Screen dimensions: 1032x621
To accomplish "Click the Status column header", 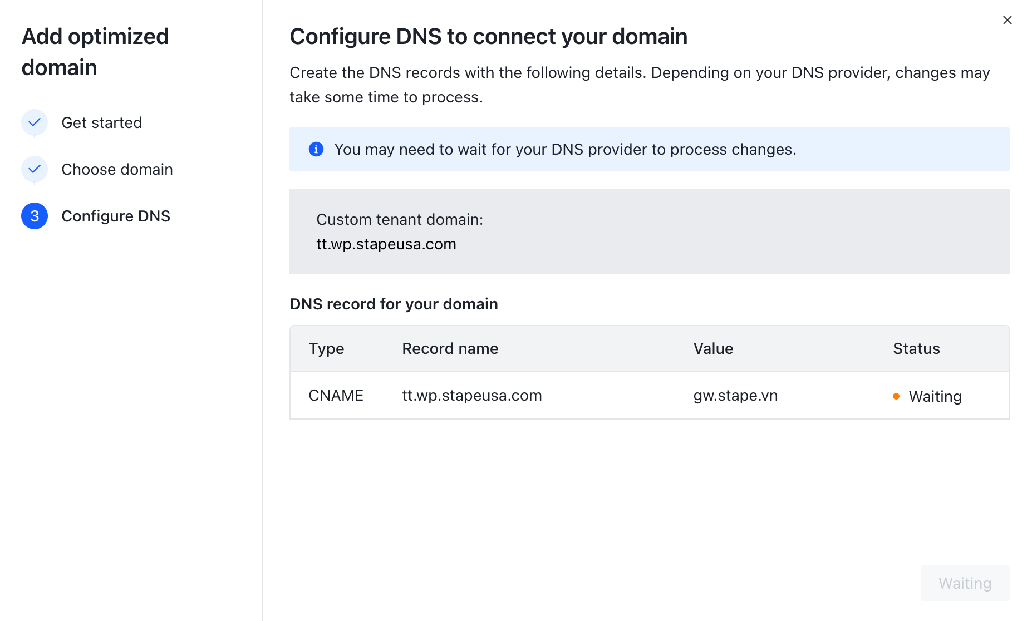I will coord(916,348).
